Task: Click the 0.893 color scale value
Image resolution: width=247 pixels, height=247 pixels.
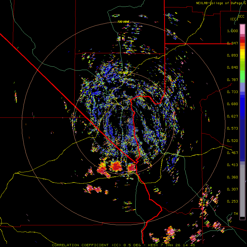Action: 232,55
